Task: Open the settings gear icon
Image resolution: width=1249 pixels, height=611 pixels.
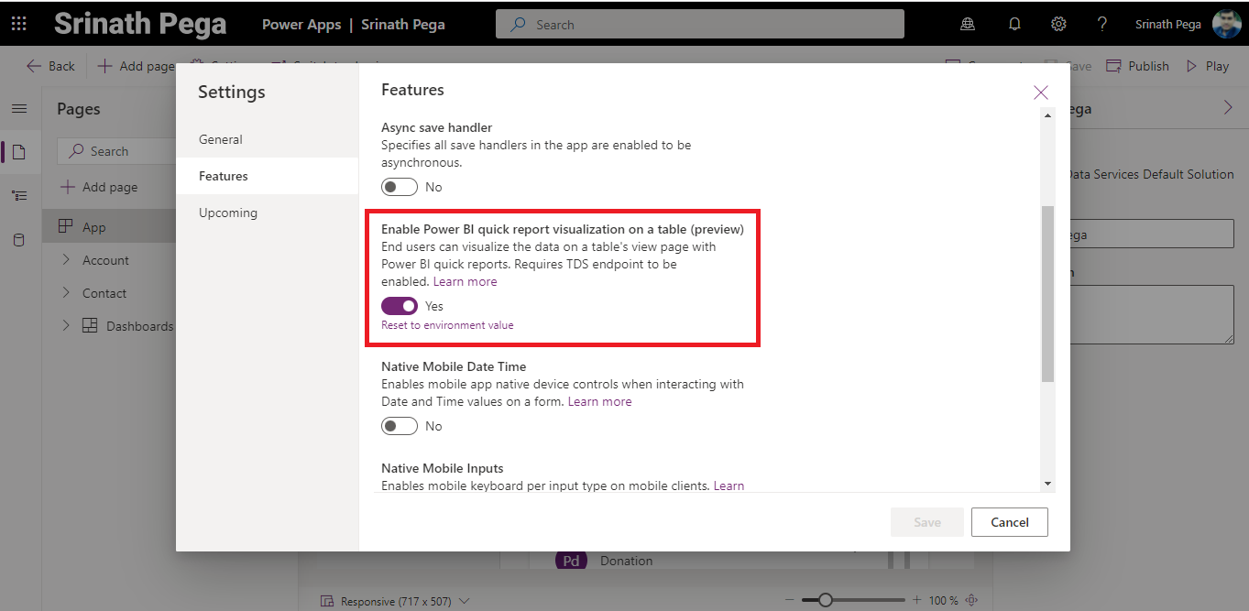Action: [x=1058, y=24]
